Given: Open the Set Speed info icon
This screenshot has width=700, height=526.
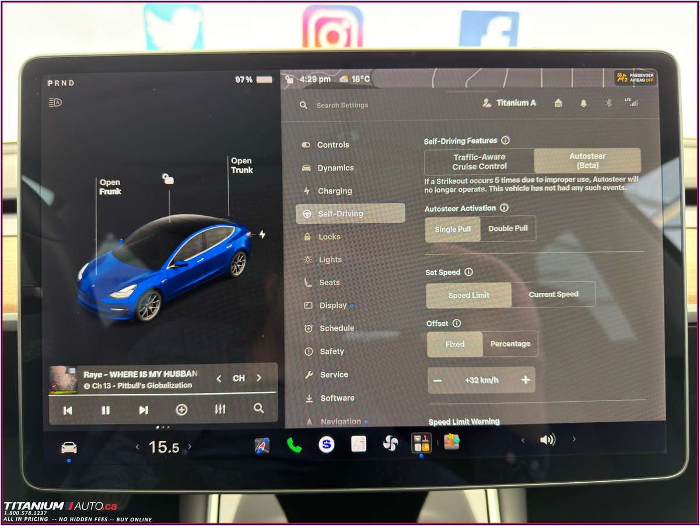Looking at the screenshot, I should [468, 272].
